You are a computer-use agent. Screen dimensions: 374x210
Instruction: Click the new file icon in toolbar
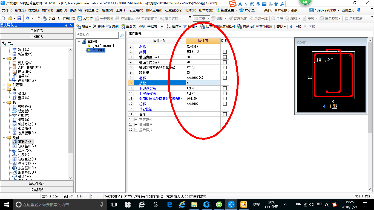[x=4, y=18]
